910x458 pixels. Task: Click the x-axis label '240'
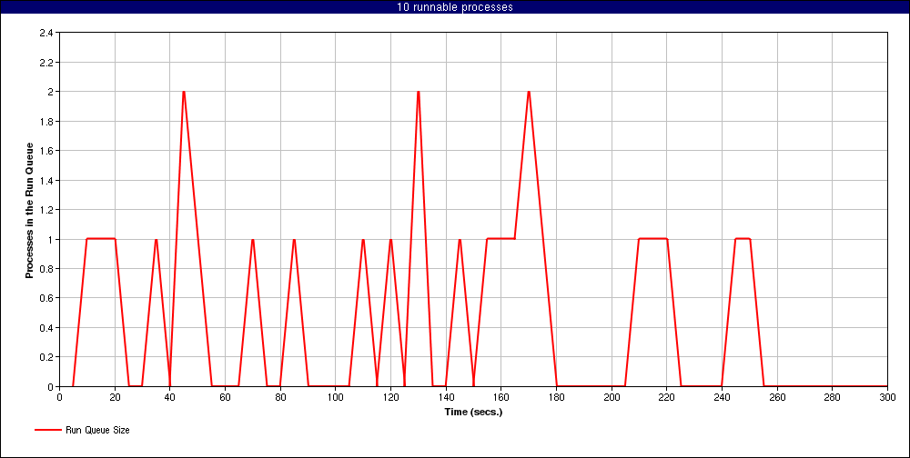coord(722,397)
